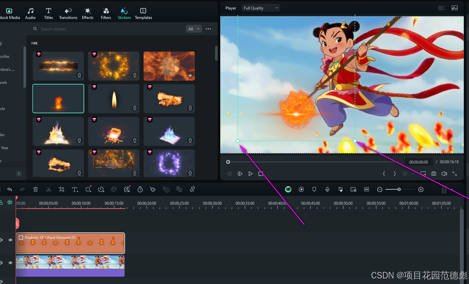Expand the audio meter dropdown arrow

[452, 189]
